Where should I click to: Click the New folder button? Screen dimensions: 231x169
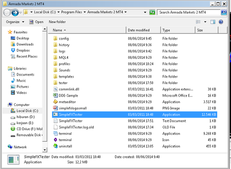click(x=57, y=22)
